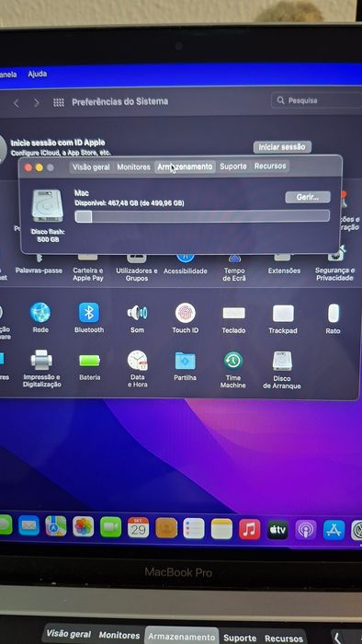Launch FaceTime from the Dock
Screen dimensions: 362x644
(x=110, y=527)
